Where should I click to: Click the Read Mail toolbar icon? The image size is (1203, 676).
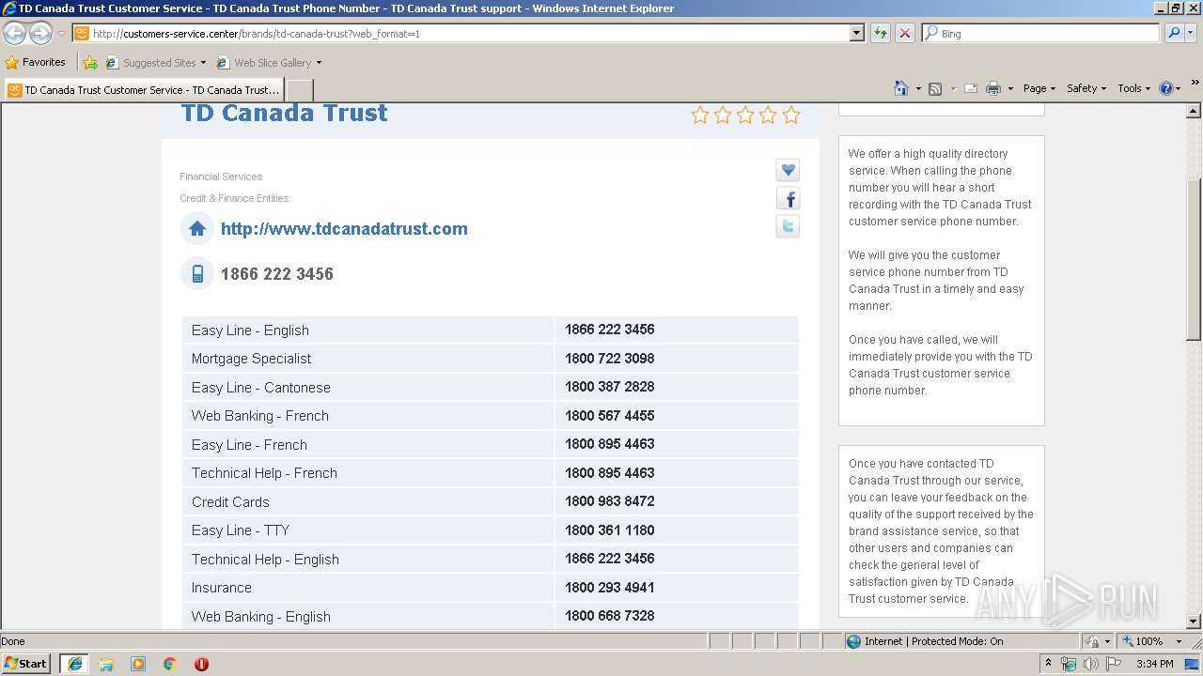click(x=971, y=88)
